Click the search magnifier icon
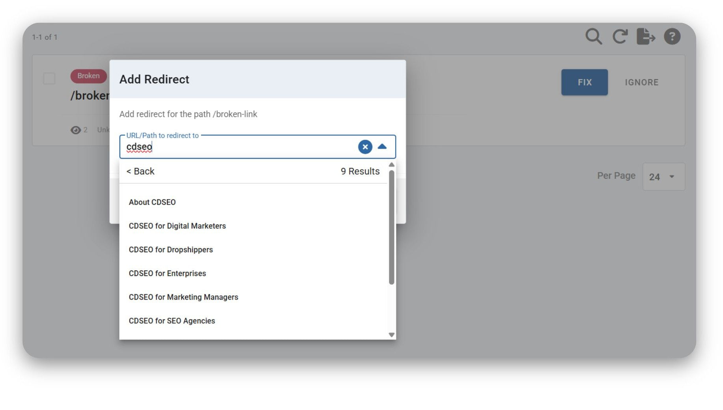The width and height of the screenshot is (723, 410). pyautogui.click(x=593, y=37)
